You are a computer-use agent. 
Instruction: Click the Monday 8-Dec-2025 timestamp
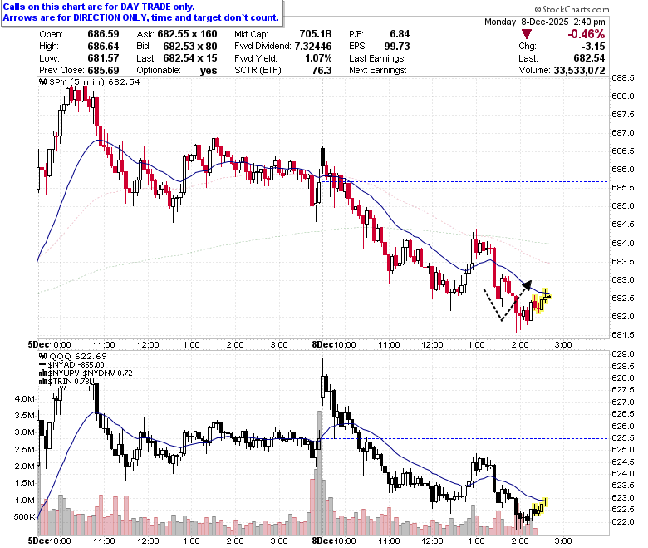pos(545,22)
